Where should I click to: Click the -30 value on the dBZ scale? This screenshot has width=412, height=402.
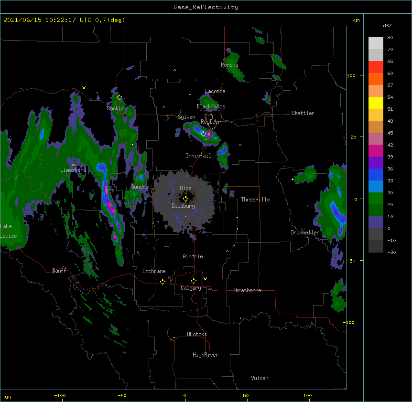point(391,252)
